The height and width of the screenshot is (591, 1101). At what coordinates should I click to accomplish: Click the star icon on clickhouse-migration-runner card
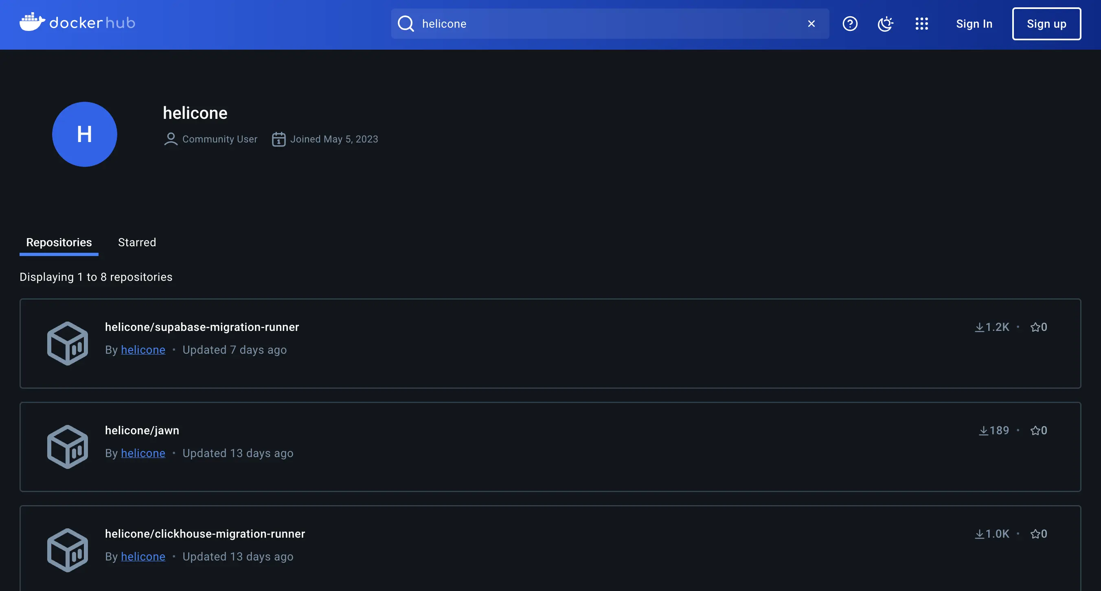(x=1035, y=534)
